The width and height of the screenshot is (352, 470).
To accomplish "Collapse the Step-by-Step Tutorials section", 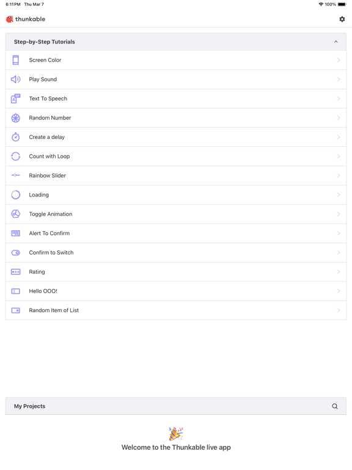I will point(336,42).
